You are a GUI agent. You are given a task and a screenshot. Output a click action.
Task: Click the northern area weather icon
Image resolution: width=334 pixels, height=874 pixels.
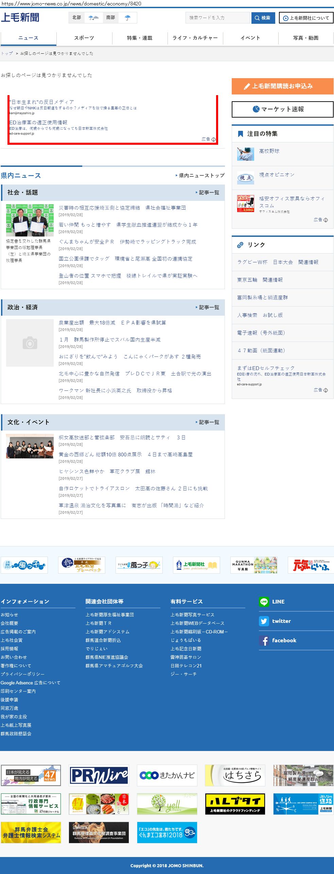(93, 18)
